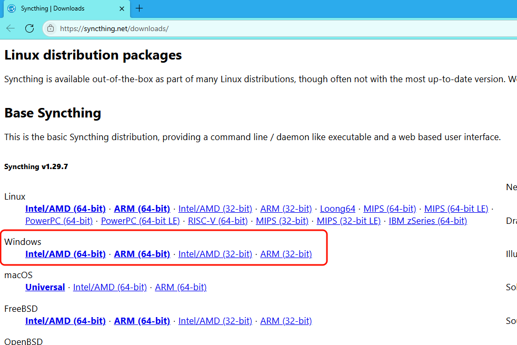Open the RISC-V (64-bit) download link
The width and height of the screenshot is (517, 345).
(x=218, y=221)
